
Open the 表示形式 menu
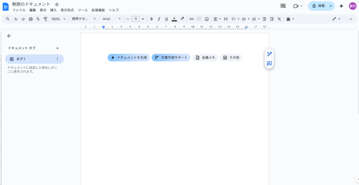point(67,10)
